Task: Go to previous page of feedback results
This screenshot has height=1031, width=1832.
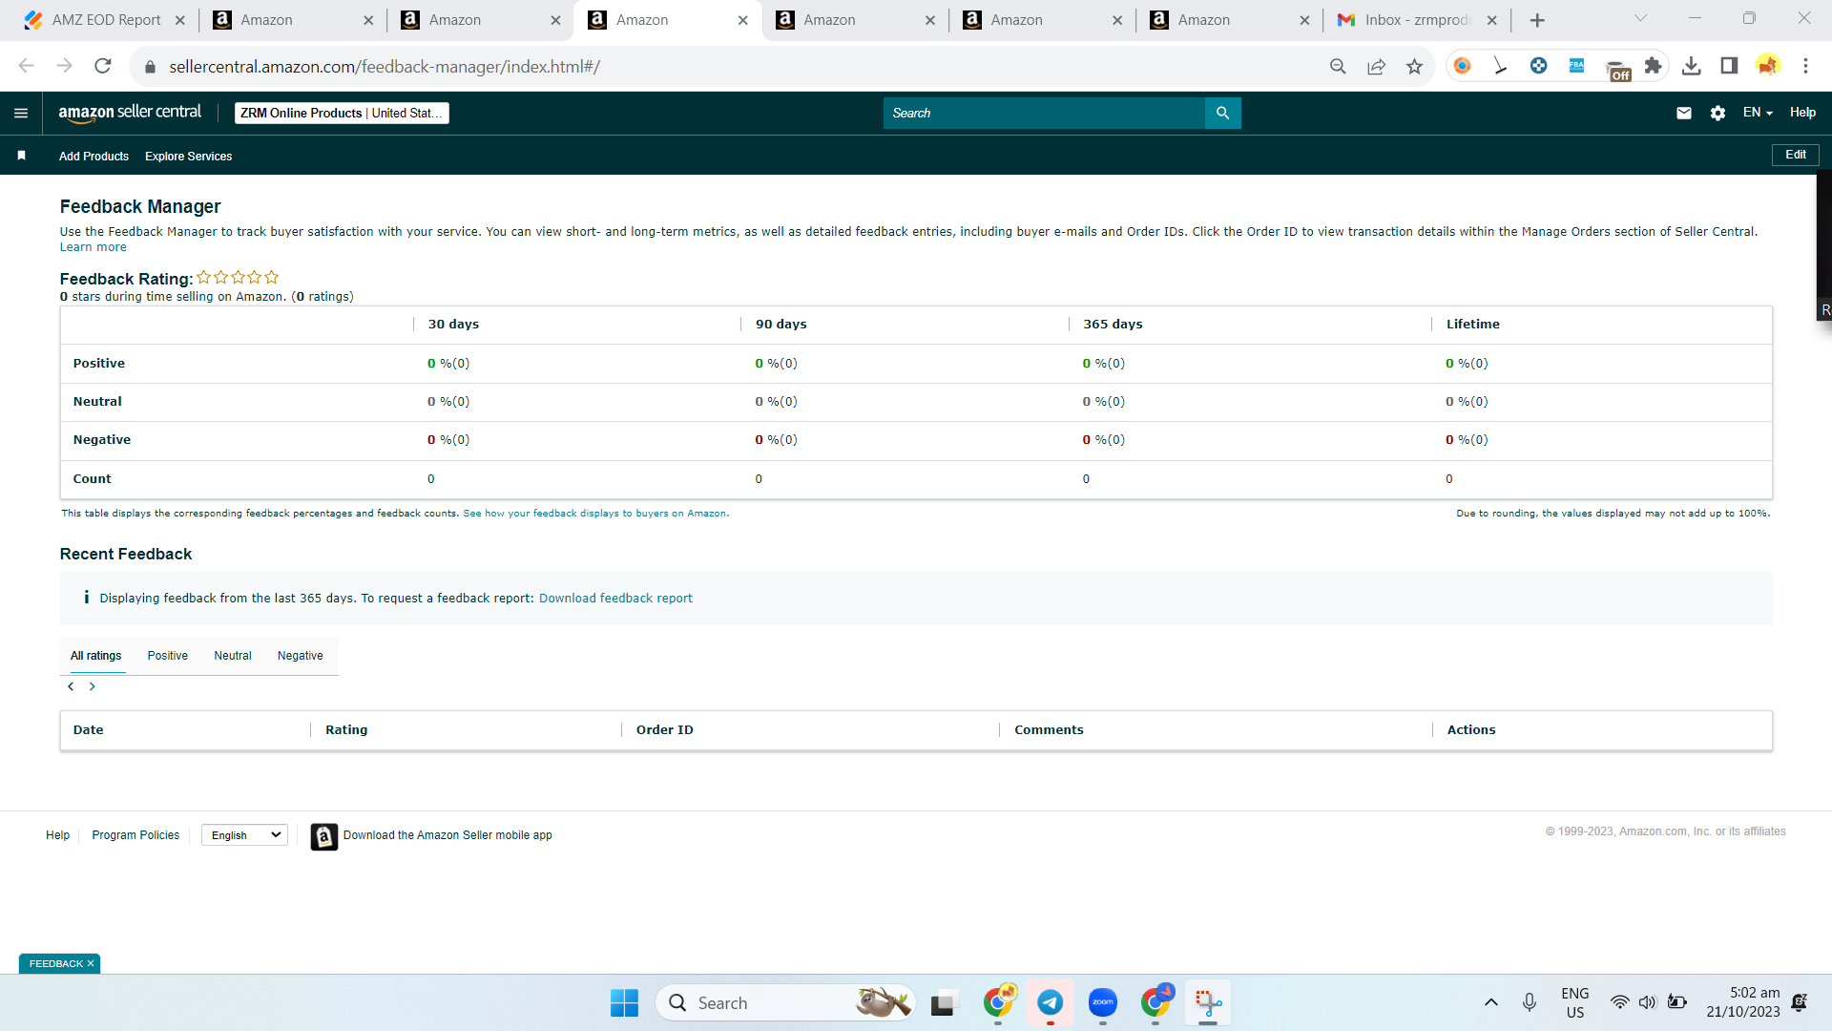Action: 71,686
